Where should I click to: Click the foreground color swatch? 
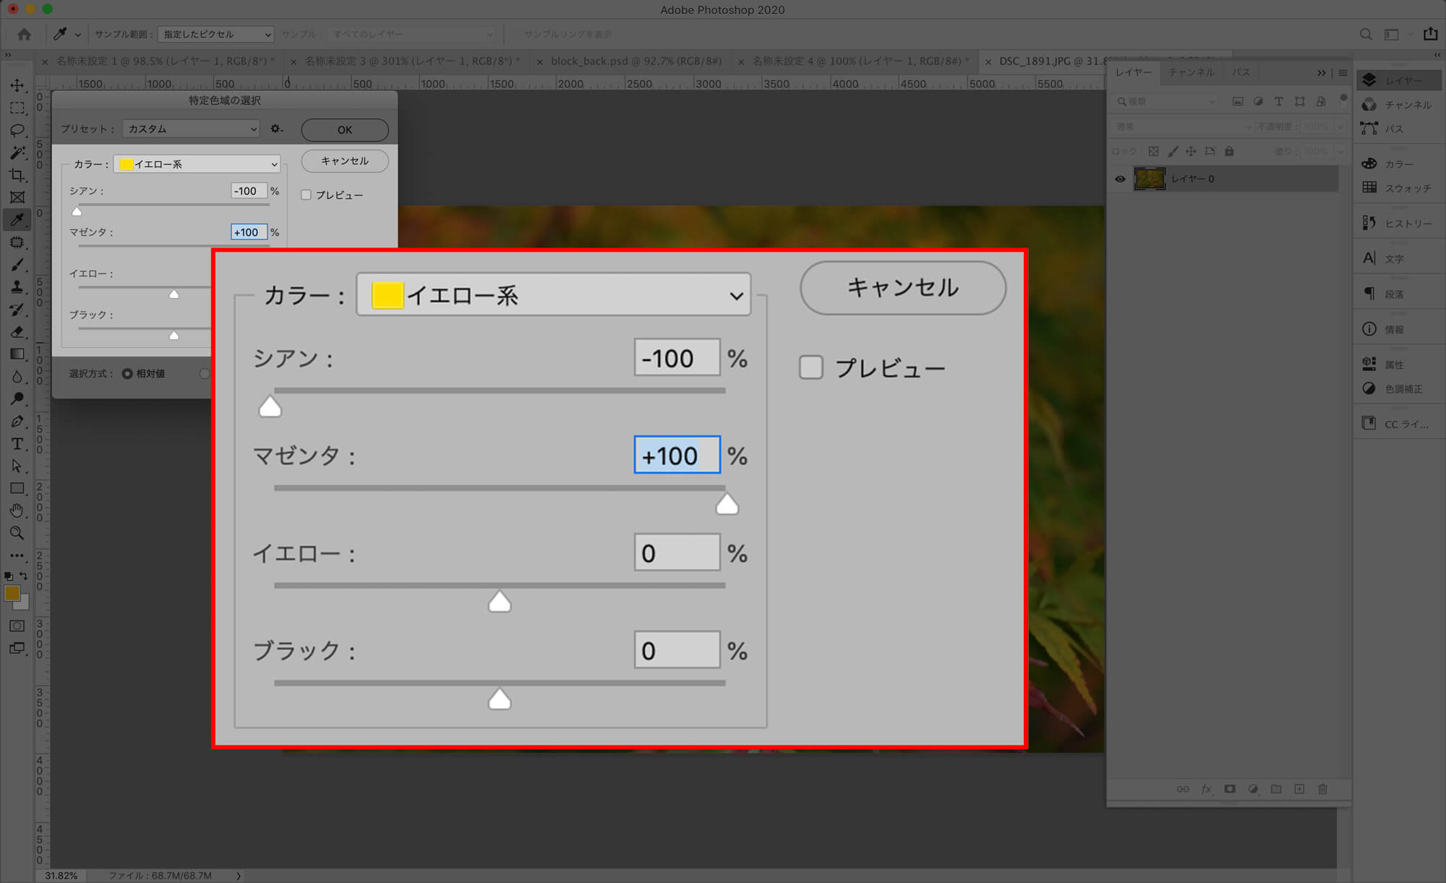[x=12, y=594]
